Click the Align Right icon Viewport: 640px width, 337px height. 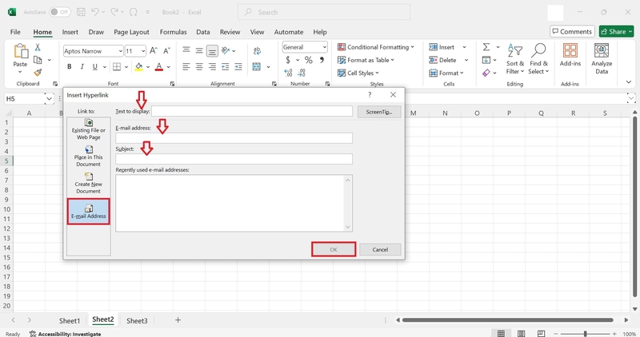[x=212, y=66]
